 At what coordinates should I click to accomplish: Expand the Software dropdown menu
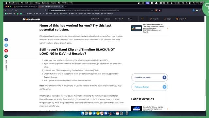click(95, 19)
